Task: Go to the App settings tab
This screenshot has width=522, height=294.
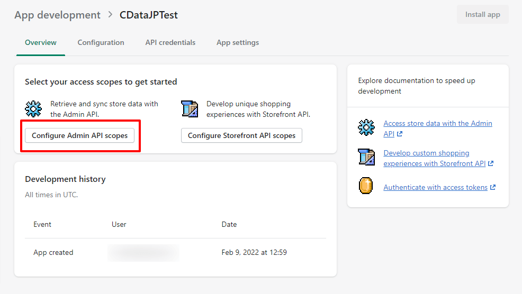Action: [x=238, y=42]
